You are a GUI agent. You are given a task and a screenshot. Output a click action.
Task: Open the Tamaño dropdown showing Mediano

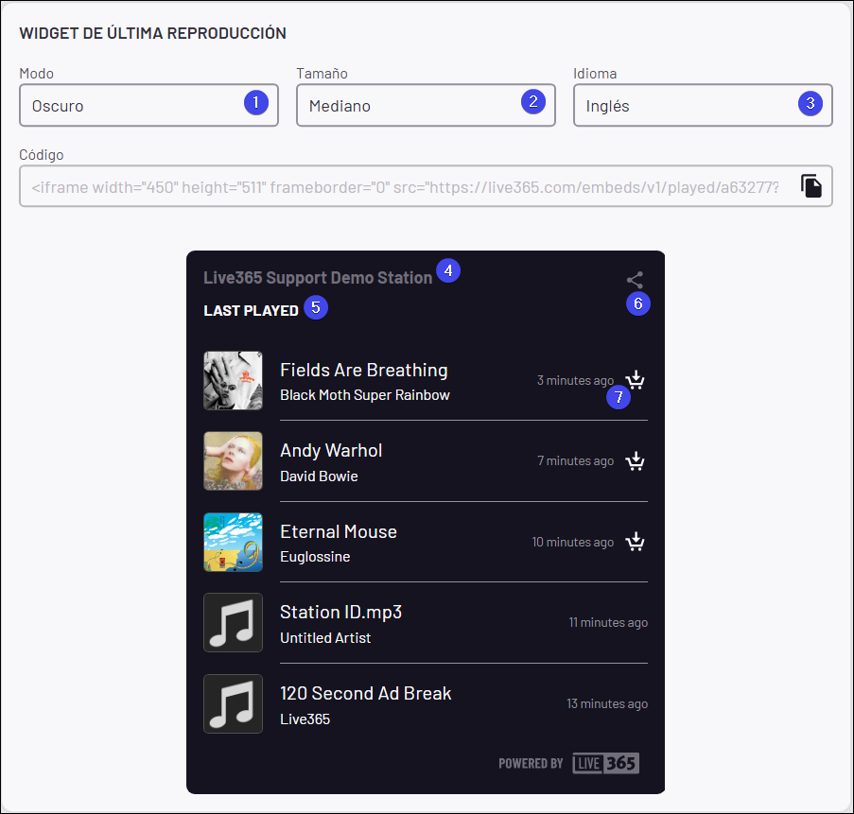(x=426, y=105)
